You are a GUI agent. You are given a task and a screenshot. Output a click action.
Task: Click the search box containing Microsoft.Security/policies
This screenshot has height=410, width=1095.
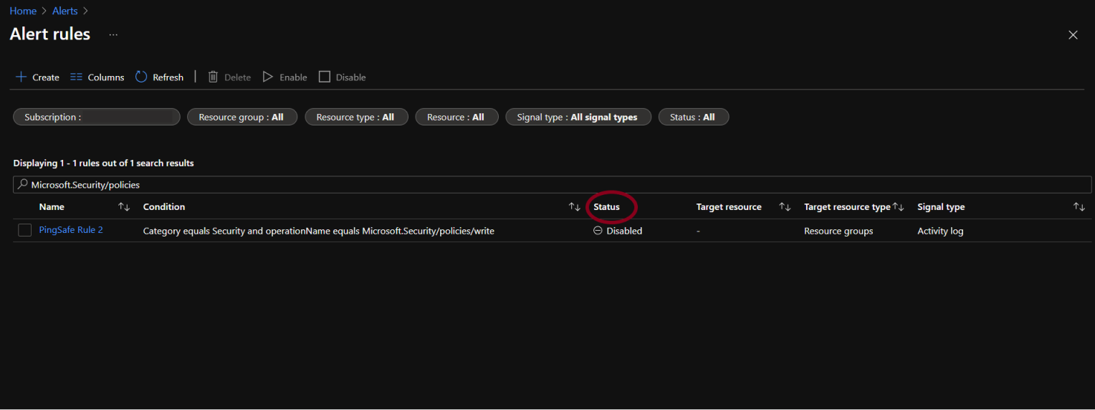pyautogui.click(x=552, y=184)
